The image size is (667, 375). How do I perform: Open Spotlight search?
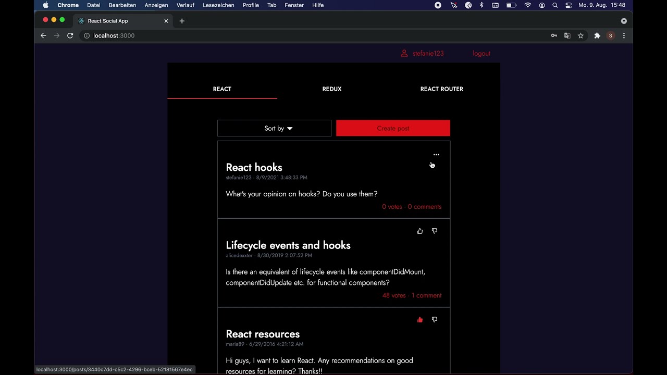coord(555,5)
